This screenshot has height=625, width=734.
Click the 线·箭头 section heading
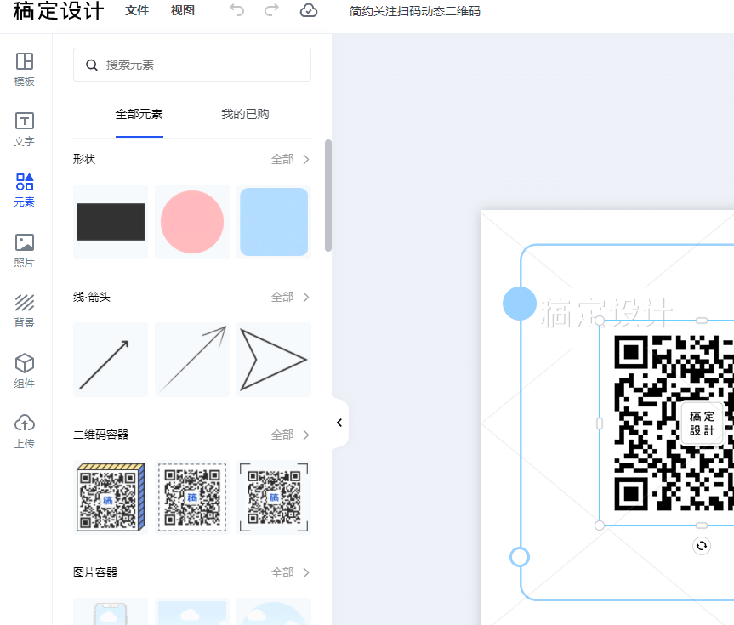(92, 297)
